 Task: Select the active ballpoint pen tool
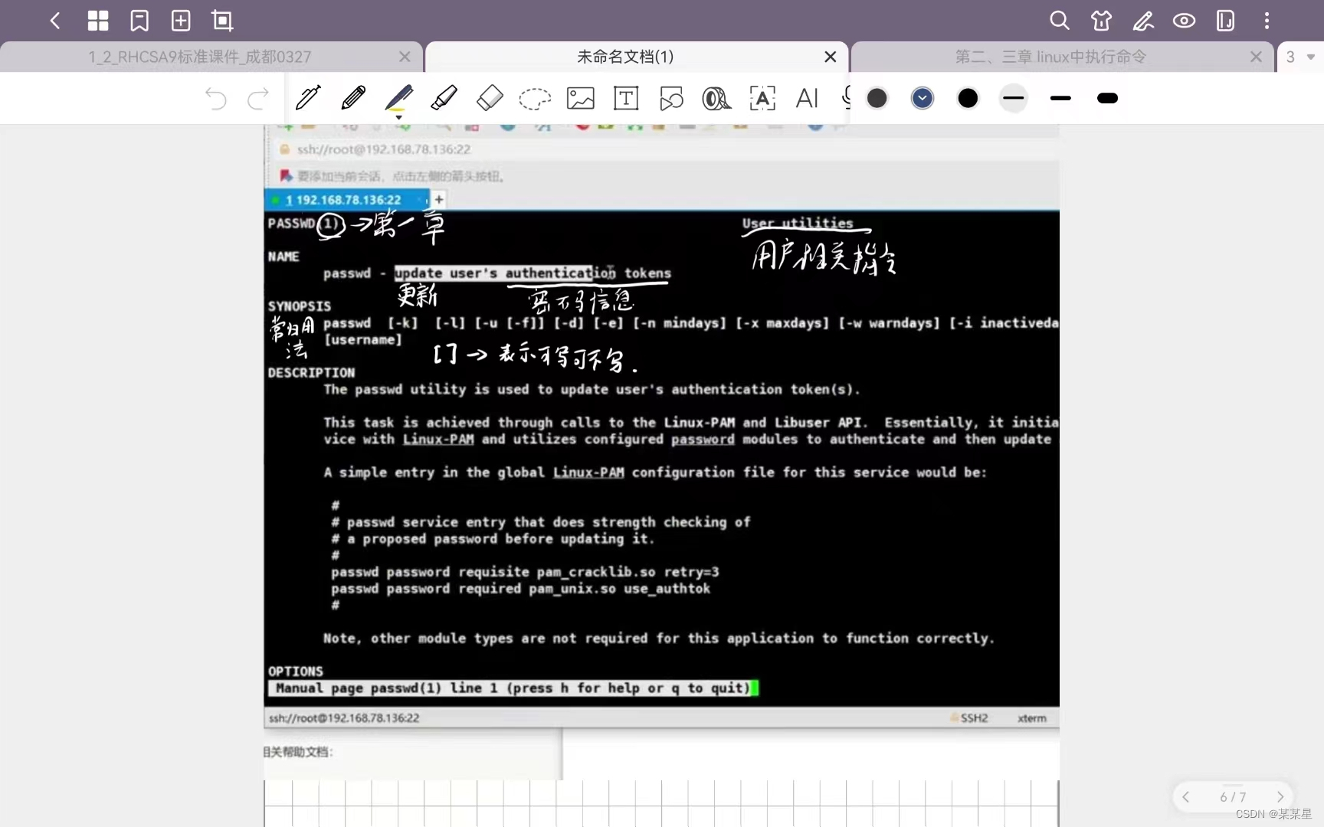click(x=398, y=100)
